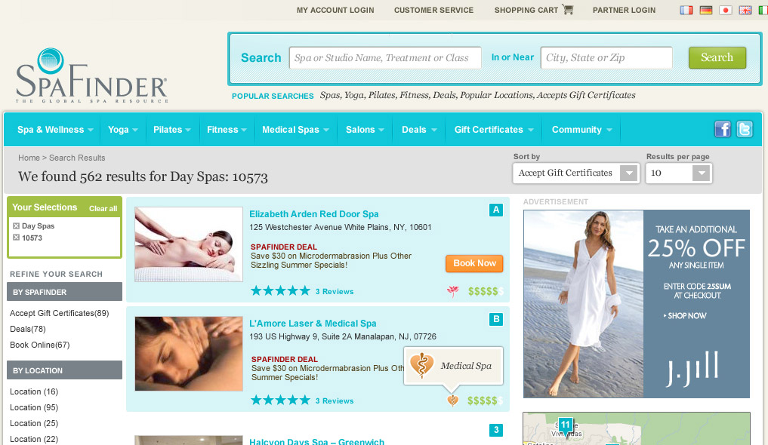The width and height of the screenshot is (768, 445).
Task: Select the French flag language icon
Action: point(686,10)
